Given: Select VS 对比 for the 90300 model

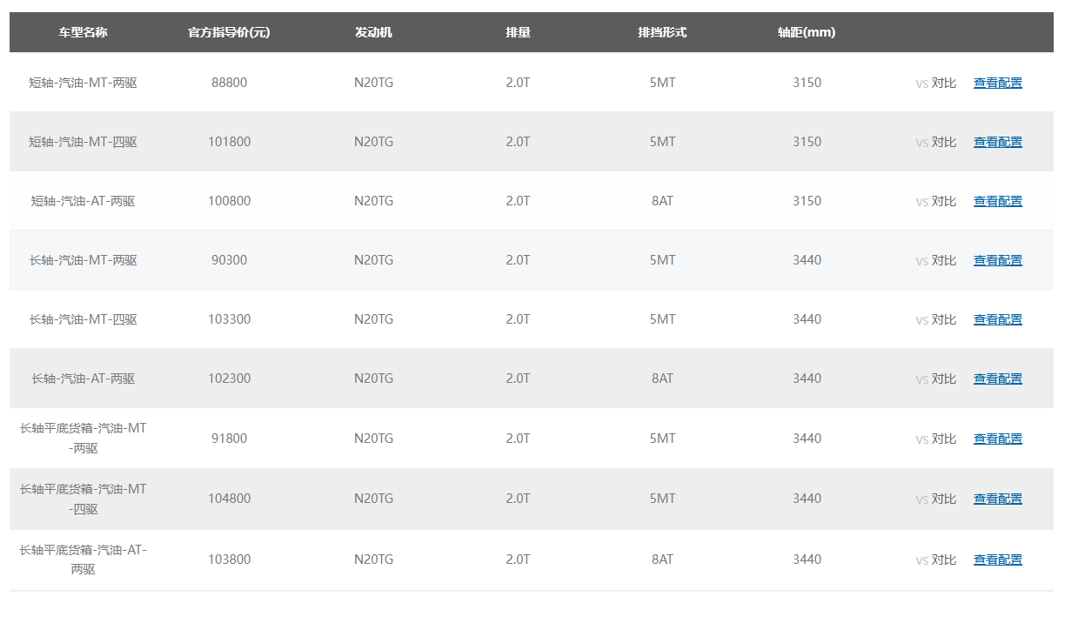Looking at the screenshot, I should click(935, 260).
